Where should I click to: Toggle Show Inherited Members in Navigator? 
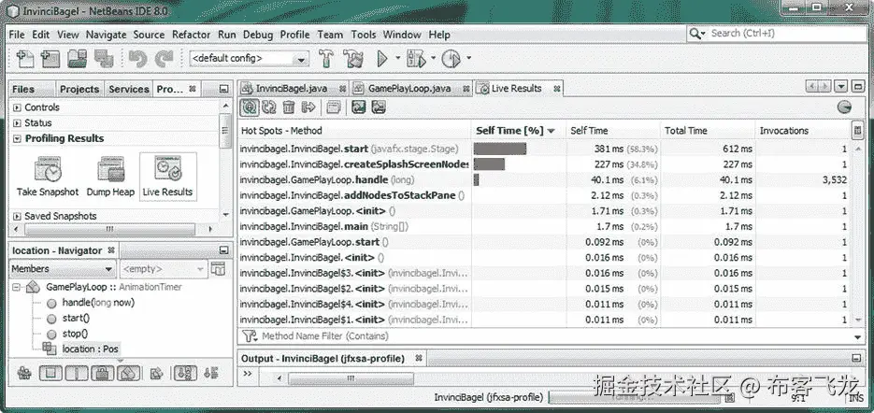24,373
